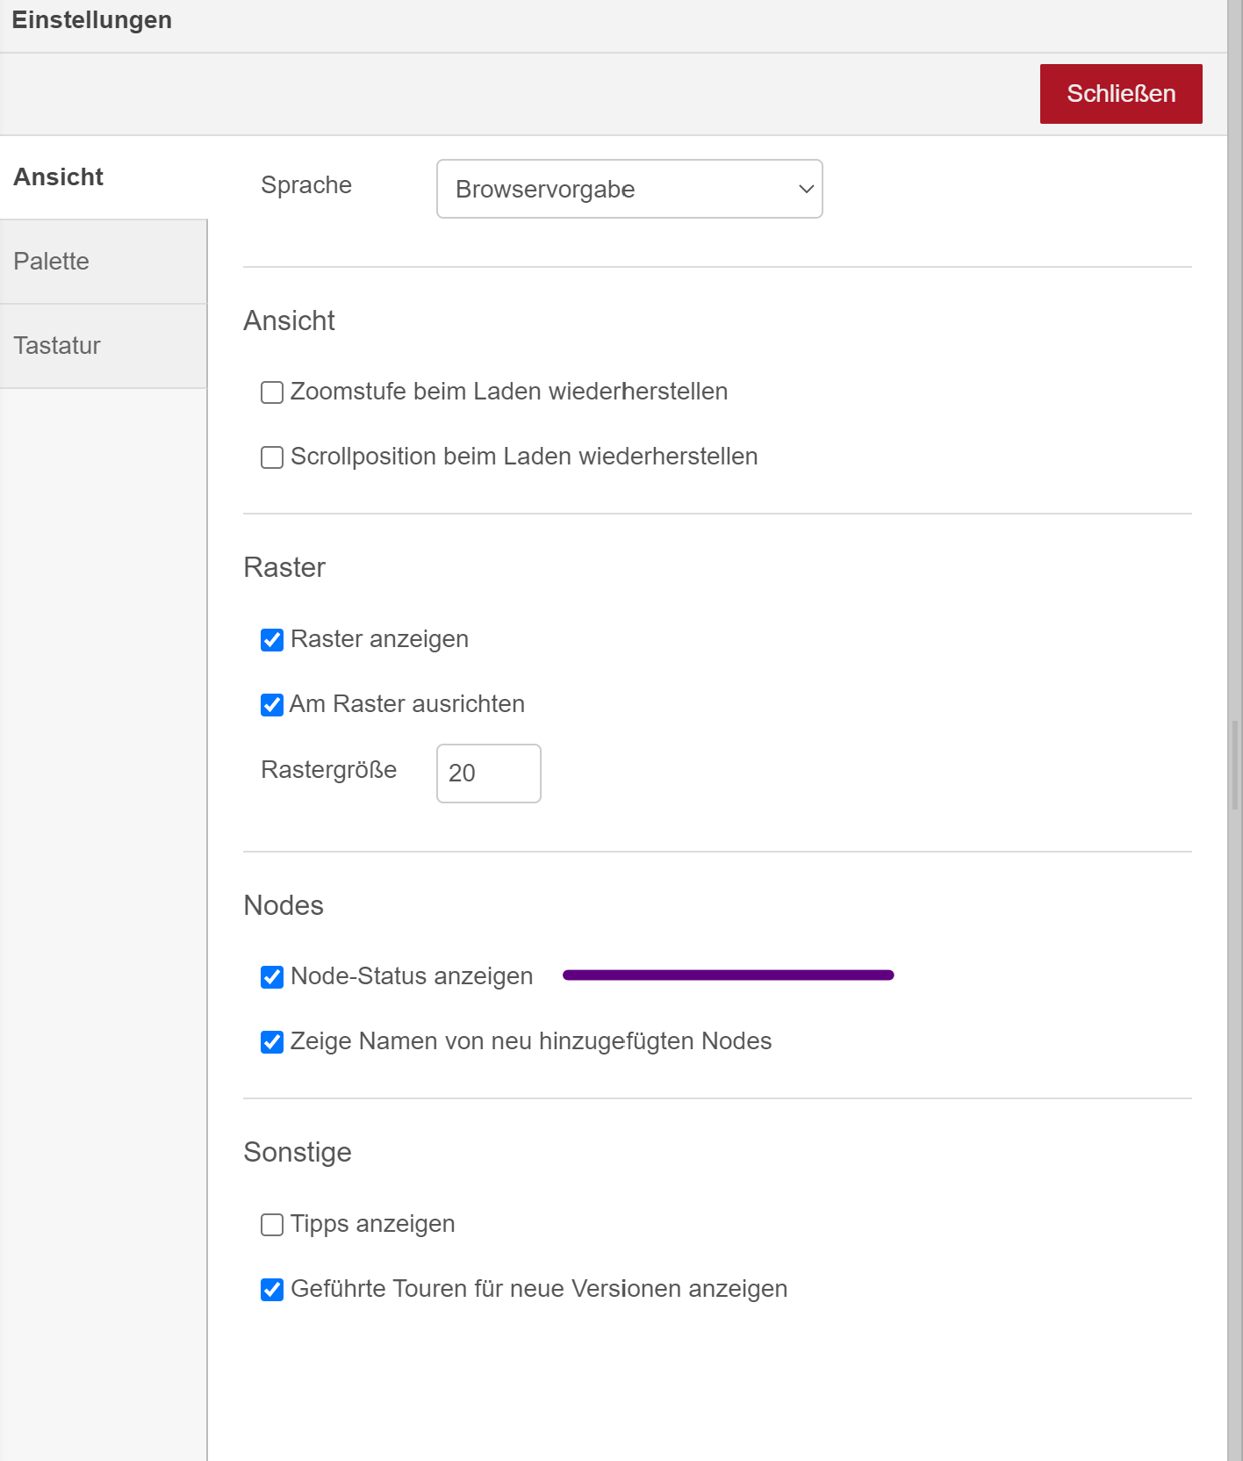
Task: Click the Raster section heading
Action: coord(284,568)
